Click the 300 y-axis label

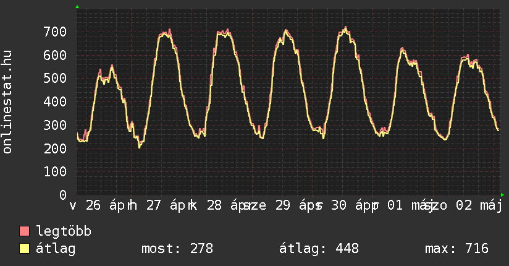[x=55, y=125]
